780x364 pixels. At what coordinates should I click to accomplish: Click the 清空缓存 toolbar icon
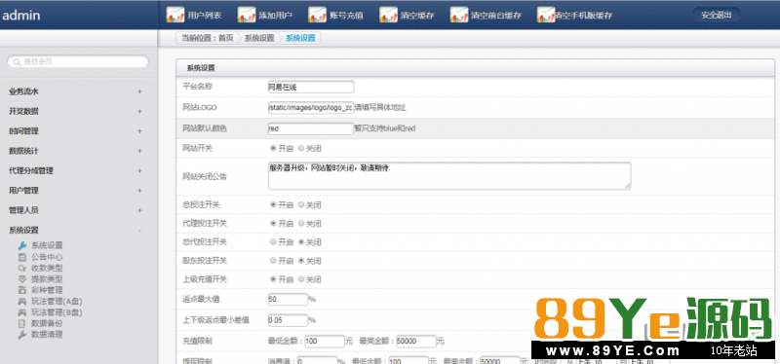pos(388,15)
